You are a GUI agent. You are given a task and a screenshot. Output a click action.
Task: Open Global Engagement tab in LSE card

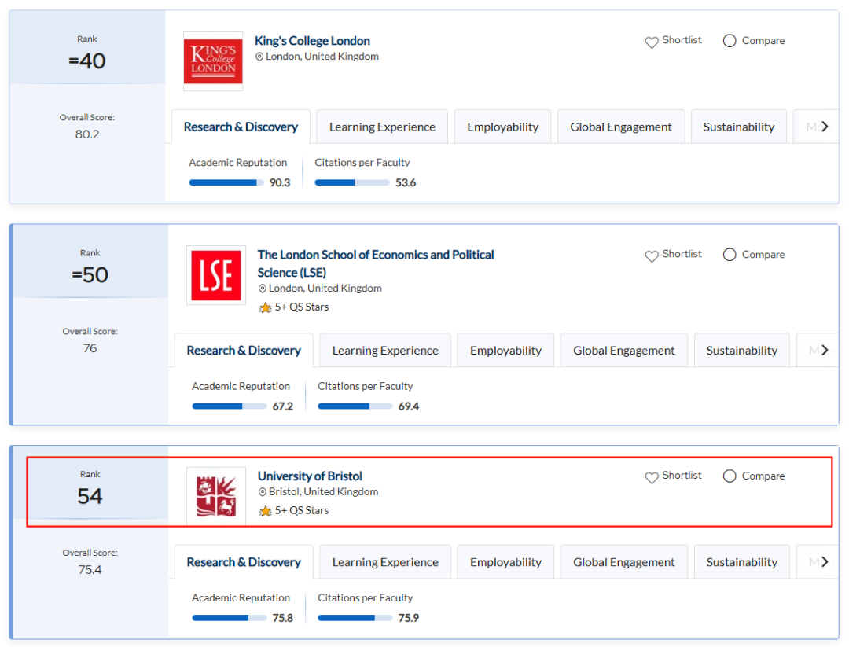tap(624, 351)
